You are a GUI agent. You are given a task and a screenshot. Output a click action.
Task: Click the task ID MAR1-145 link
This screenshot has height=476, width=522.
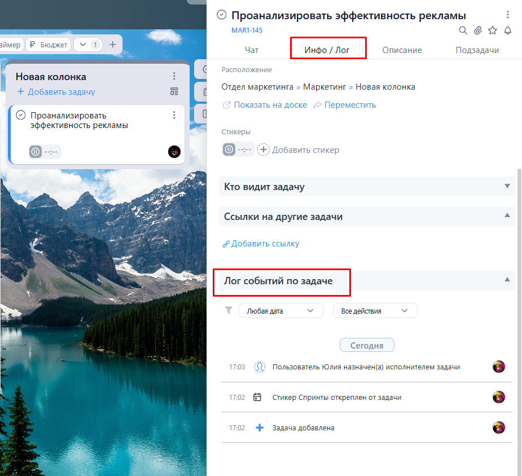click(247, 30)
